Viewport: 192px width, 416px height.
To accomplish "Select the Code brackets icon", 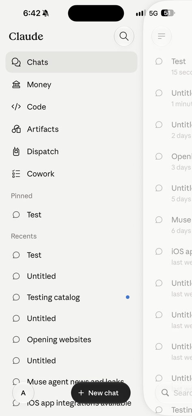I will pyautogui.click(x=16, y=107).
